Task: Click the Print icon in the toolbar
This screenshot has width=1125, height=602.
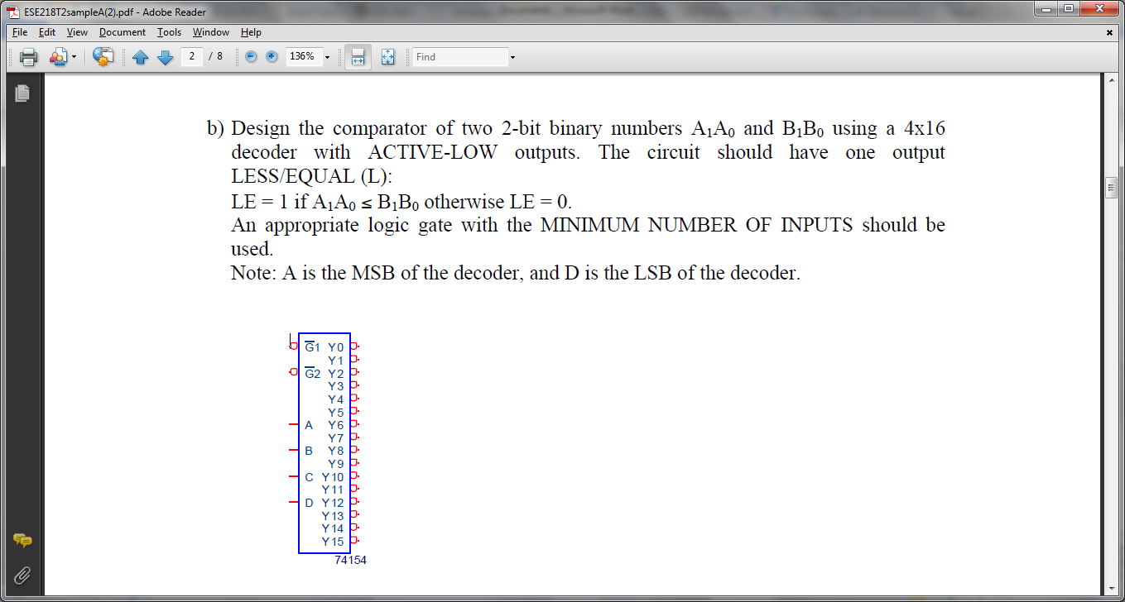Action: pyautogui.click(x=28, y=57)
